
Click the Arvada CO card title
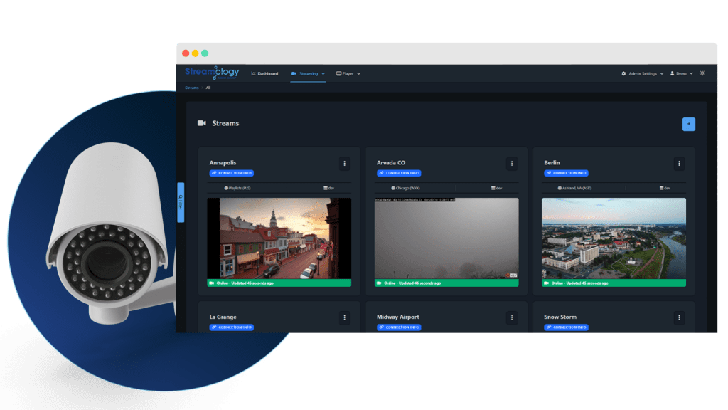[x=391, y=163]
